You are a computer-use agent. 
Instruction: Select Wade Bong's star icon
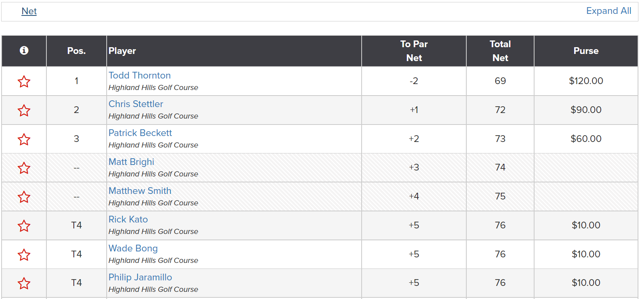(x=24, y=255)
